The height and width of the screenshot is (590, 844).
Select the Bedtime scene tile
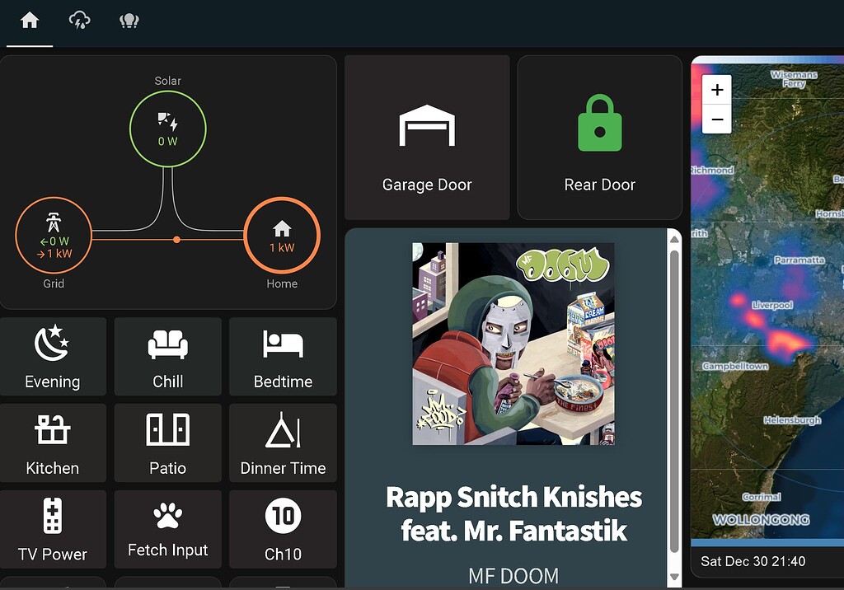(x=283, y=356)
